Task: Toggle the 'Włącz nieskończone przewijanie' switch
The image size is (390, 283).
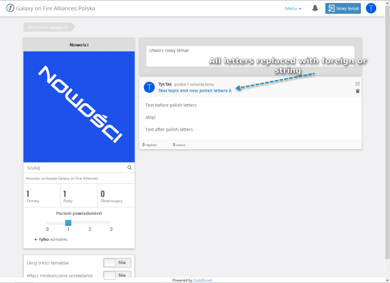Action: [x=117, y=275]
